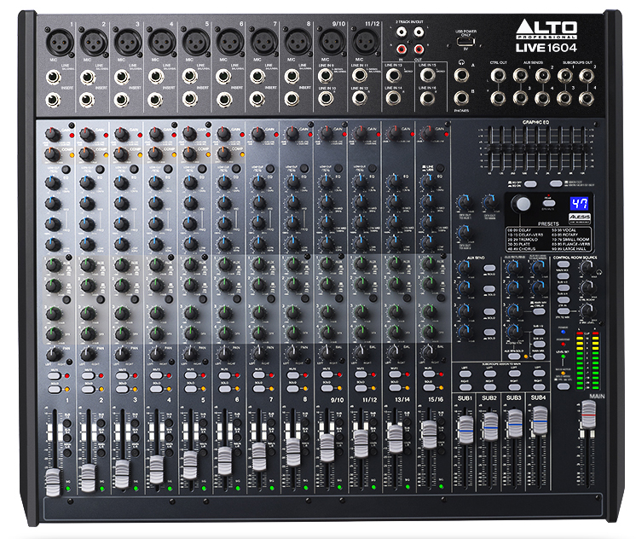Click the graphic EQ main/aux routing button
The height and width of the screenshot is (539, 636).
(x=556, y=184)
